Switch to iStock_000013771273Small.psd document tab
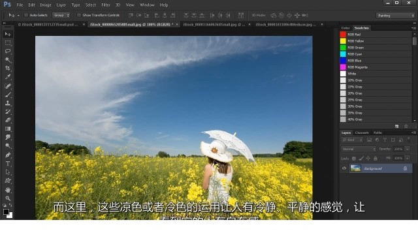The height and width of the screenshot is (235, 418). (48, 25)
